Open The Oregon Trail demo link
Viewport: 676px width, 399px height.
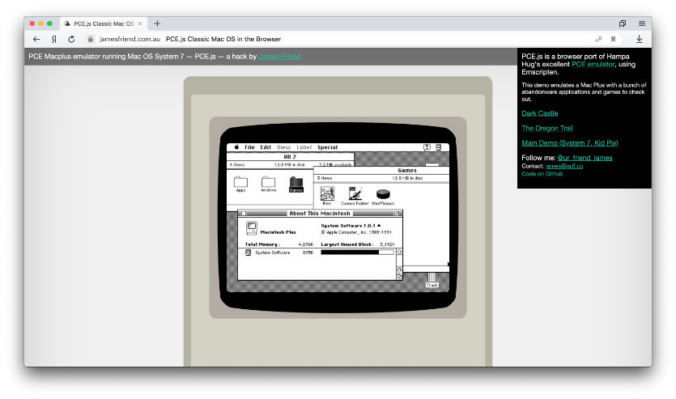click(x=546, y=128)
